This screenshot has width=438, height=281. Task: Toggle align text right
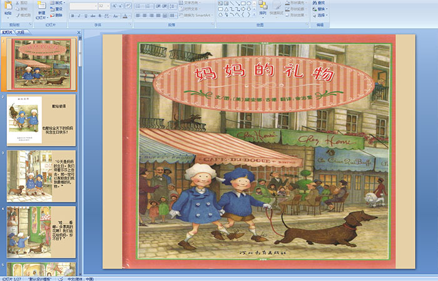point(151,16)
